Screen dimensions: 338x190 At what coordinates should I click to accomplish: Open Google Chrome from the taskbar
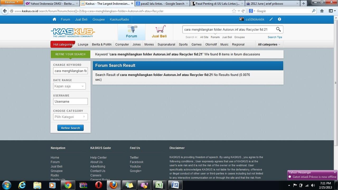tap(68, 185)
